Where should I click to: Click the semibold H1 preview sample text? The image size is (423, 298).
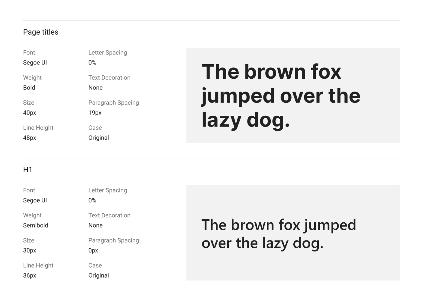click(279, 234)
